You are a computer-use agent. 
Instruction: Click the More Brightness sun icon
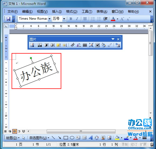[59, 45]
